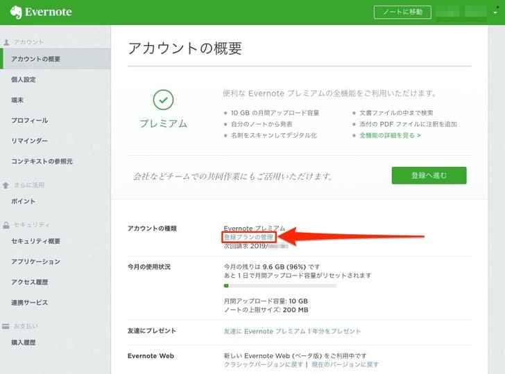The width and height of the screenshot is (505, 374).
Task: Open 友達に Evernote プレミアム 1 年分をプレゼント link
Action: point(292,331)
